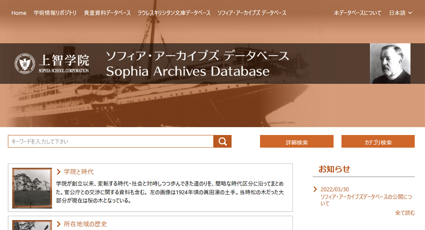
Task: Click the chevron icon beside 所在地域の歴史
Action: [x=59, y=224]
